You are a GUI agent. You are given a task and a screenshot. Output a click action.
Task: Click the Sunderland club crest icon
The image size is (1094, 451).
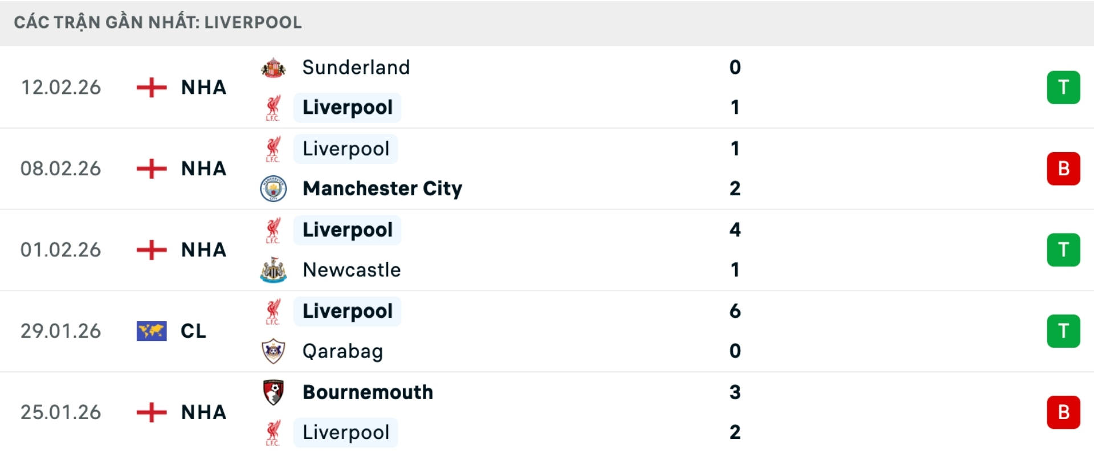click(273, 67)
